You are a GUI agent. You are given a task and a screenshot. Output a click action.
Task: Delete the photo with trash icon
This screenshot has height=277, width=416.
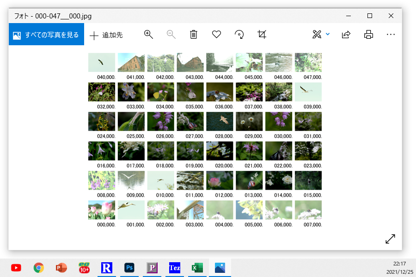pos(194,35)
